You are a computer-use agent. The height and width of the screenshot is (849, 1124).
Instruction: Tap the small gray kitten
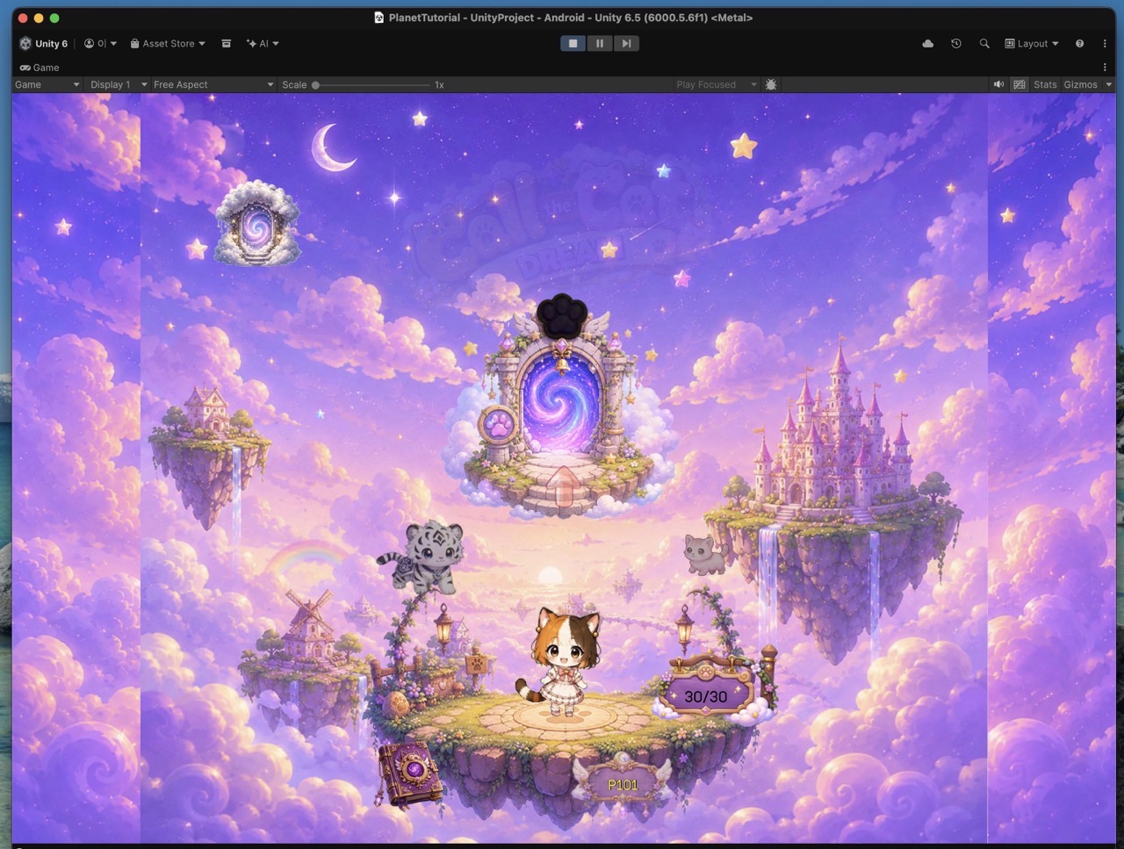point(706,554)
